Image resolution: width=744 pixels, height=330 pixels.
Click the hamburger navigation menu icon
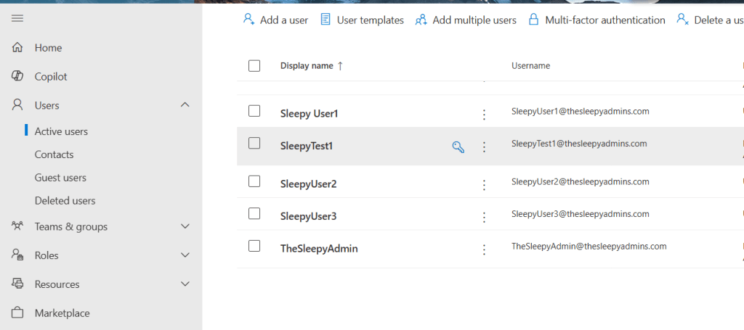[17, 18]
